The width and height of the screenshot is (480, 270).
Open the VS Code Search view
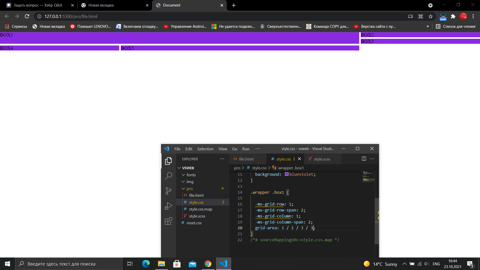click(x=168, y=176)
